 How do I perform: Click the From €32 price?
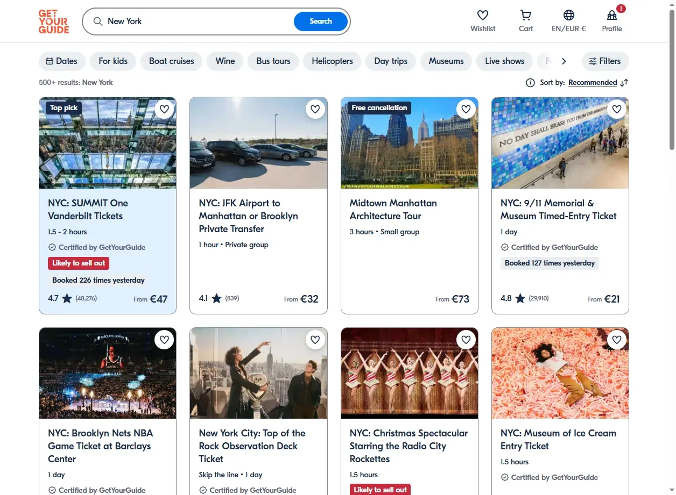tap(301, 299)
